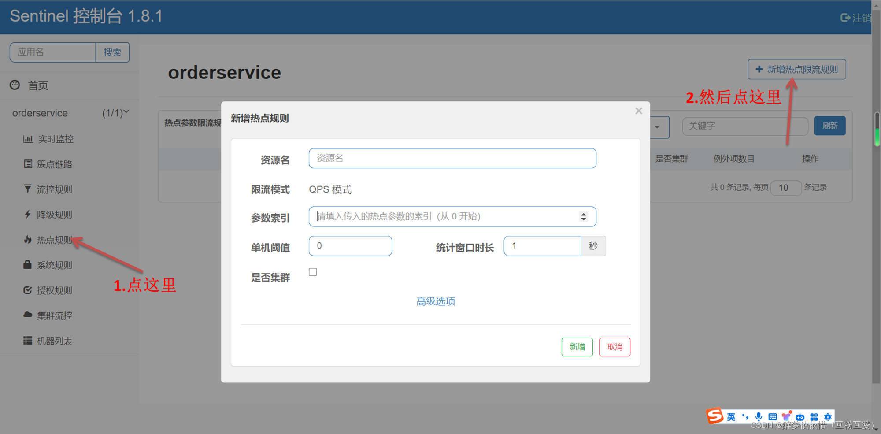Click Sogou punctuation mode icon
881x434 pixels.
(745, 416)
